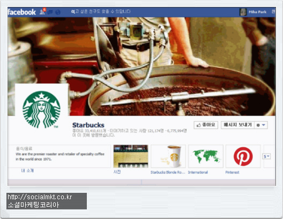
Task: Expand the numbered apps dropdown
Action: [x=266, y=157]
